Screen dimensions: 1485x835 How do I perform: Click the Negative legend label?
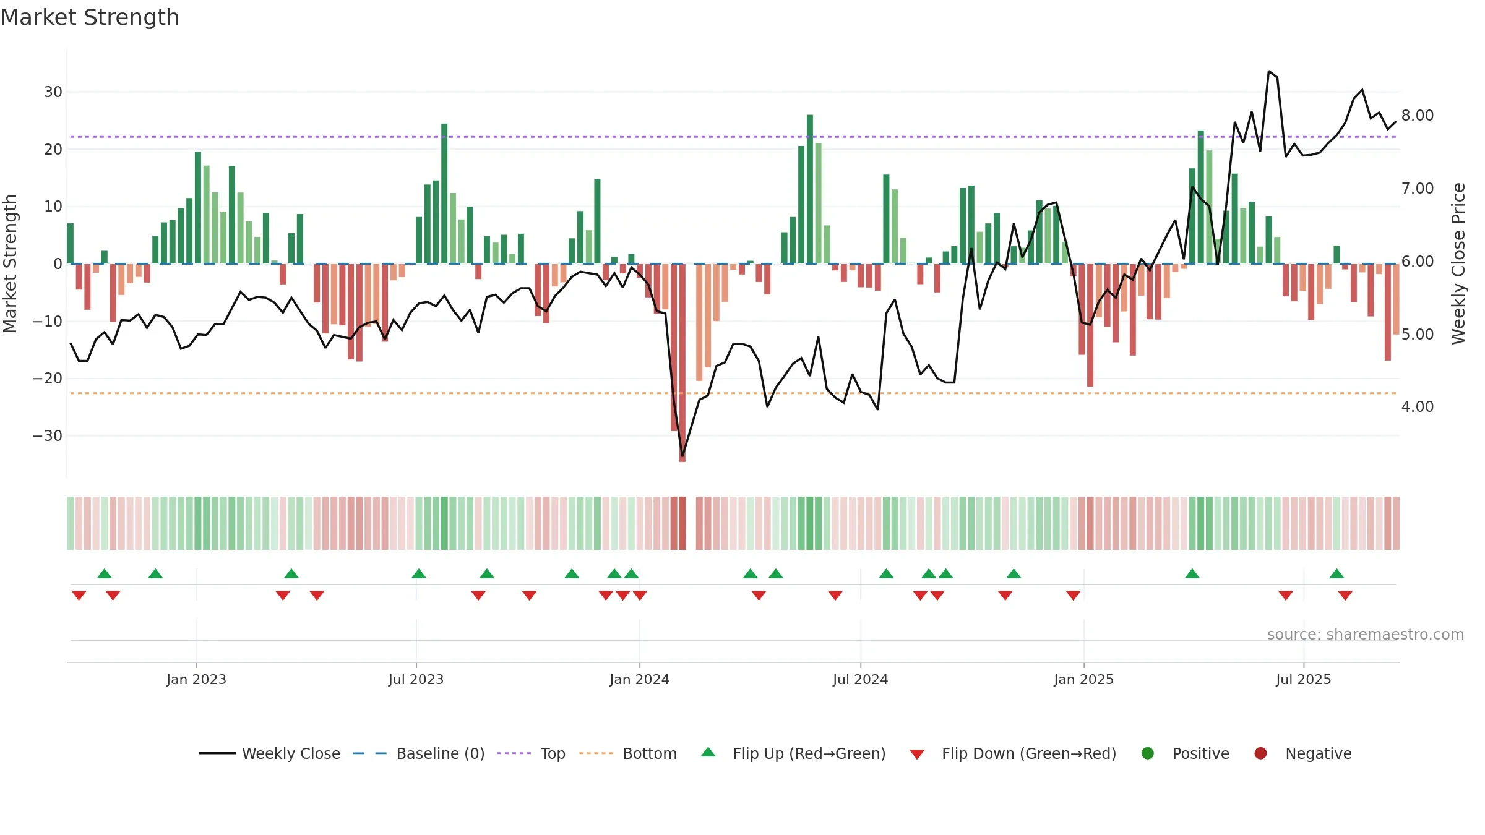pos(1319,753)
